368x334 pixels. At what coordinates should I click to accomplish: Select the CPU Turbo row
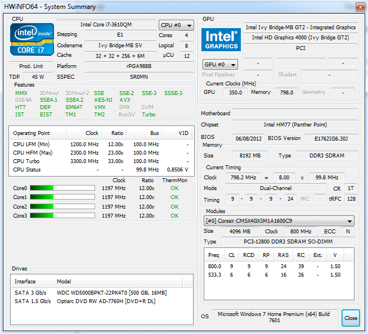(x=101, y=161)
